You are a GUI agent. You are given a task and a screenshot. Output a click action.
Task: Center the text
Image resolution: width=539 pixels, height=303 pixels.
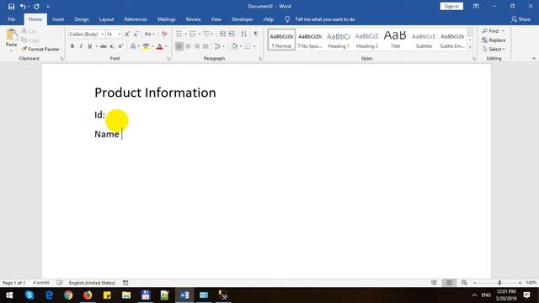(188, 46)
